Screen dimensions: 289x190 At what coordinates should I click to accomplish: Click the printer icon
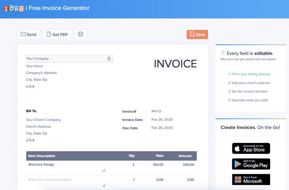[81, 34]
